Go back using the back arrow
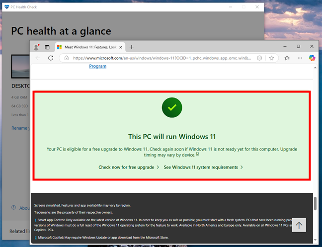Image resolution: width=322 pixels, height=247 pixels. pos(38,58)
